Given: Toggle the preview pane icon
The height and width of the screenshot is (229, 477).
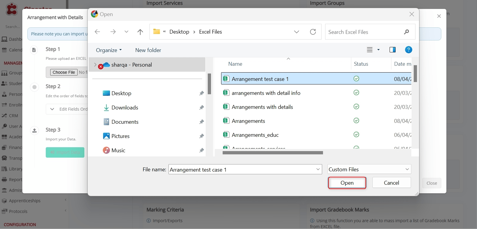Looking at the screenshot, I should (392, 50).
